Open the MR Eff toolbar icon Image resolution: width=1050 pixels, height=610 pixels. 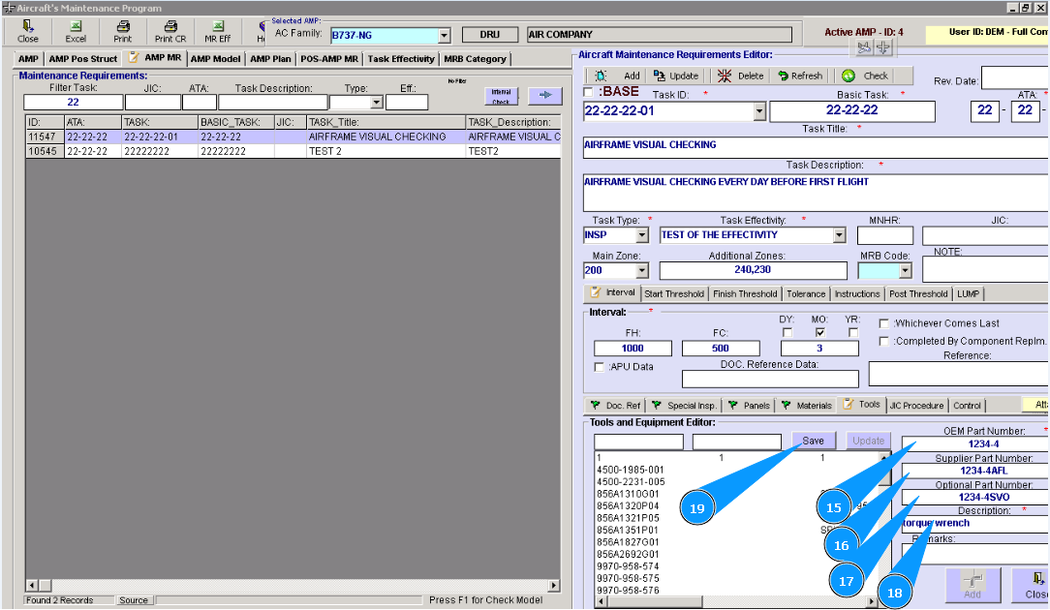pos(217,31)
